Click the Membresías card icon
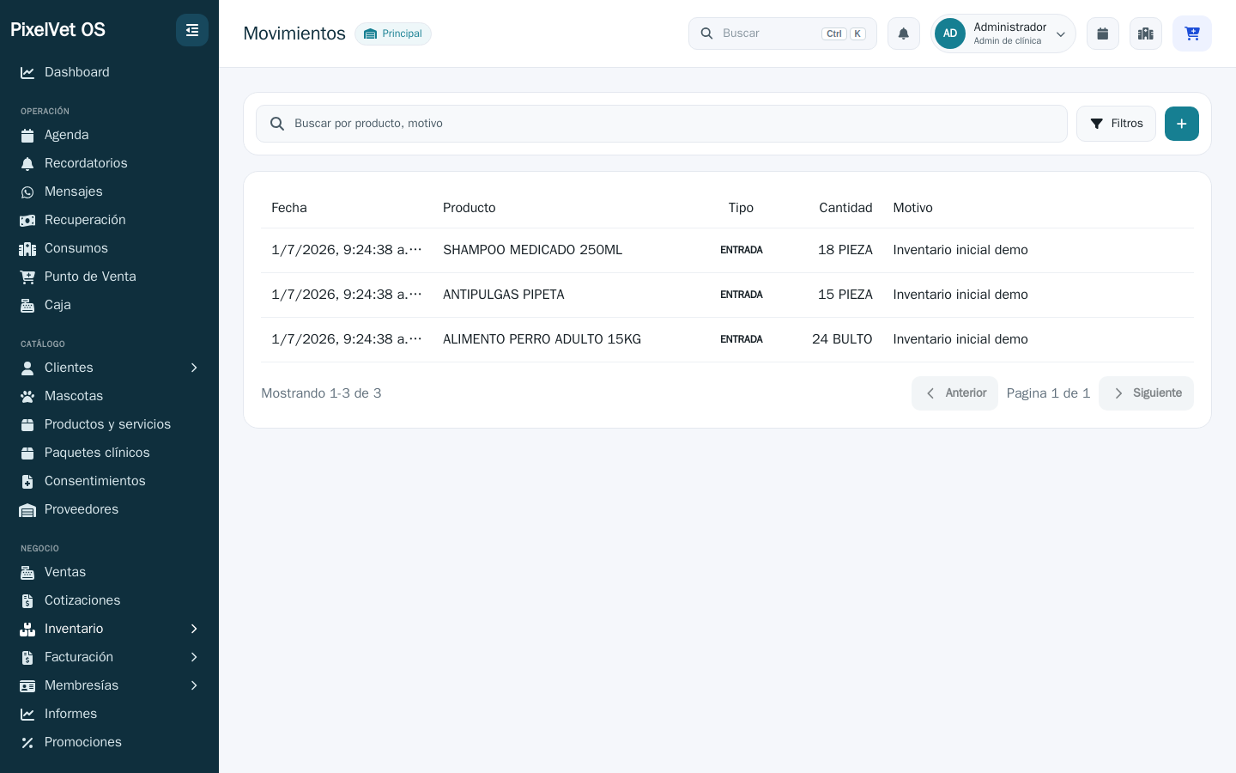Image resolution: width=1236 pixels, height=773 pixels. coord(27,686)
